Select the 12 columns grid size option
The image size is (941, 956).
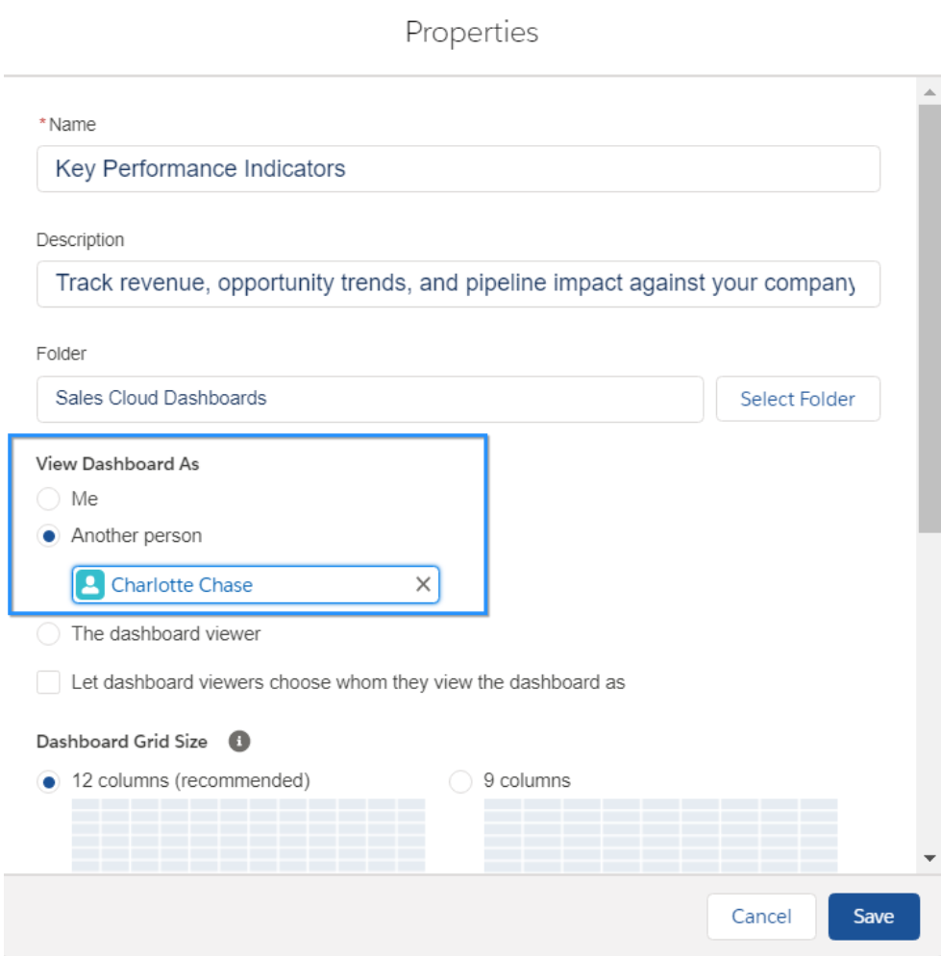48,781
